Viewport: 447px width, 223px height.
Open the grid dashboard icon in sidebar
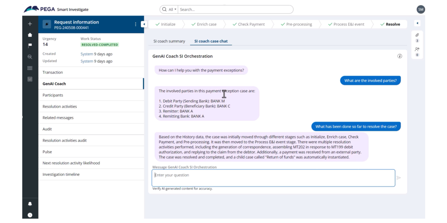pyautogui.click(x=30, y=68)
